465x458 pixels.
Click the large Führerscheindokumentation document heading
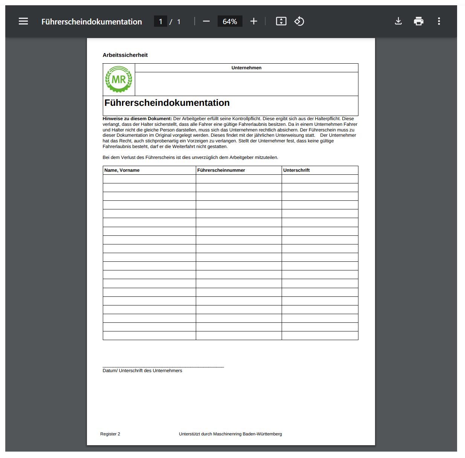(167, 103)
